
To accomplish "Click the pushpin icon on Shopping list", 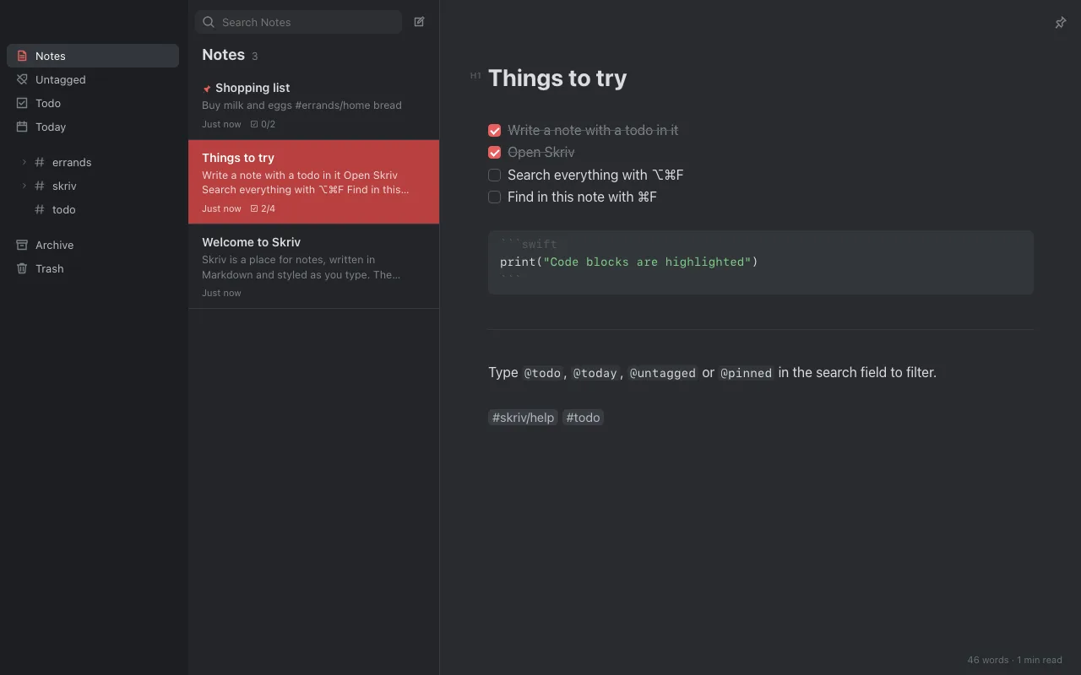I will tap(207, 89).
